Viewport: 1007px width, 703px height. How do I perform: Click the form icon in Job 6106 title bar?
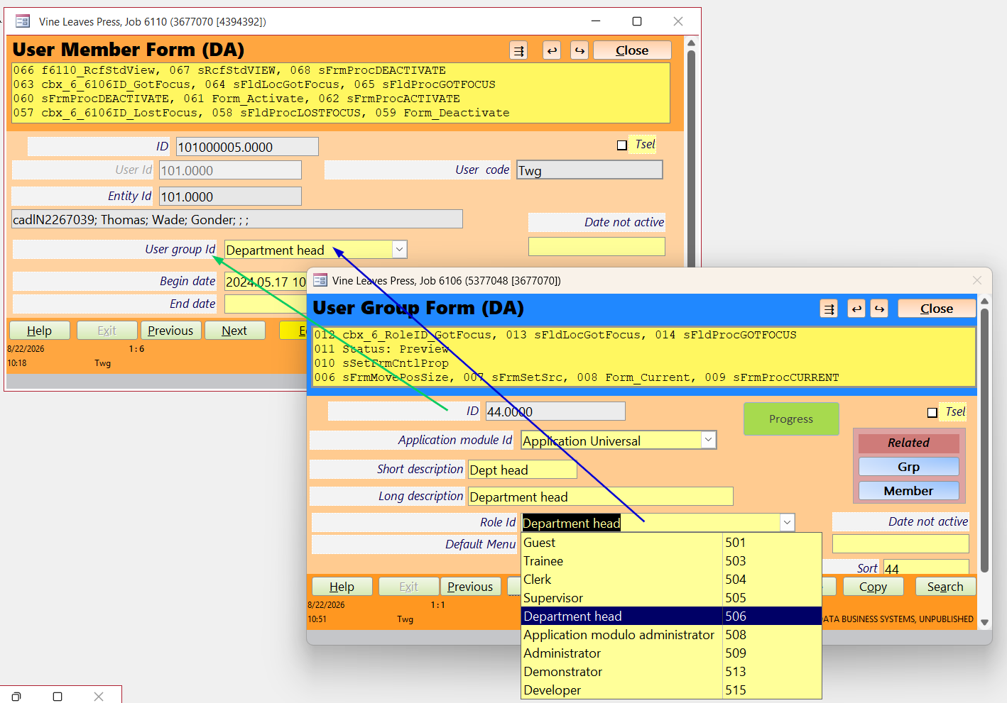coord(320,280)
